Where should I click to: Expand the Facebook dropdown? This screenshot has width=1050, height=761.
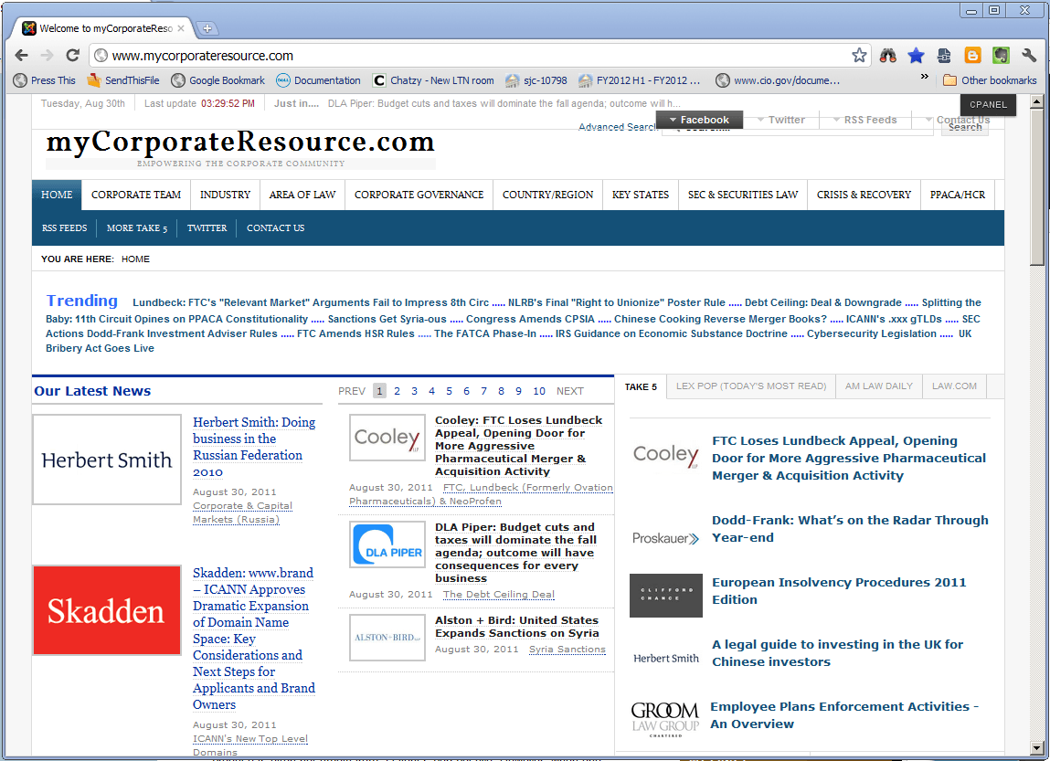(x=699, y=120)
